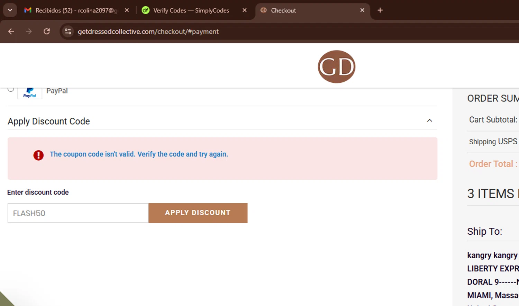Open the tab search dropdown arrow
The image size is (519, 306).
point(10,10)
